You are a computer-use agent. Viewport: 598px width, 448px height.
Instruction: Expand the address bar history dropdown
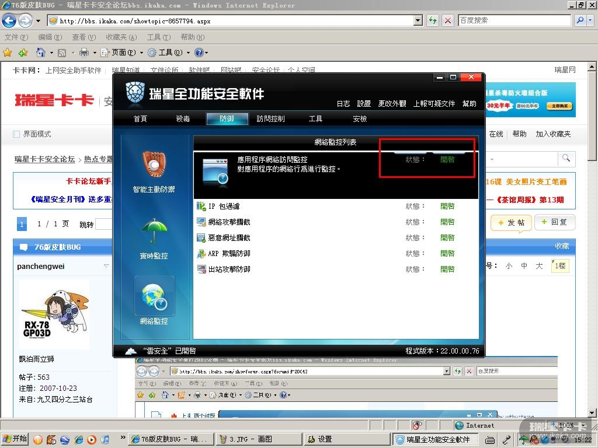418,20
